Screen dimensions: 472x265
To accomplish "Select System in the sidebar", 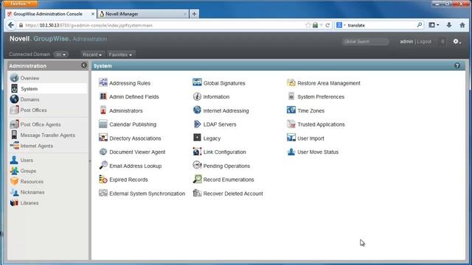I will click(x=48, y=88).
